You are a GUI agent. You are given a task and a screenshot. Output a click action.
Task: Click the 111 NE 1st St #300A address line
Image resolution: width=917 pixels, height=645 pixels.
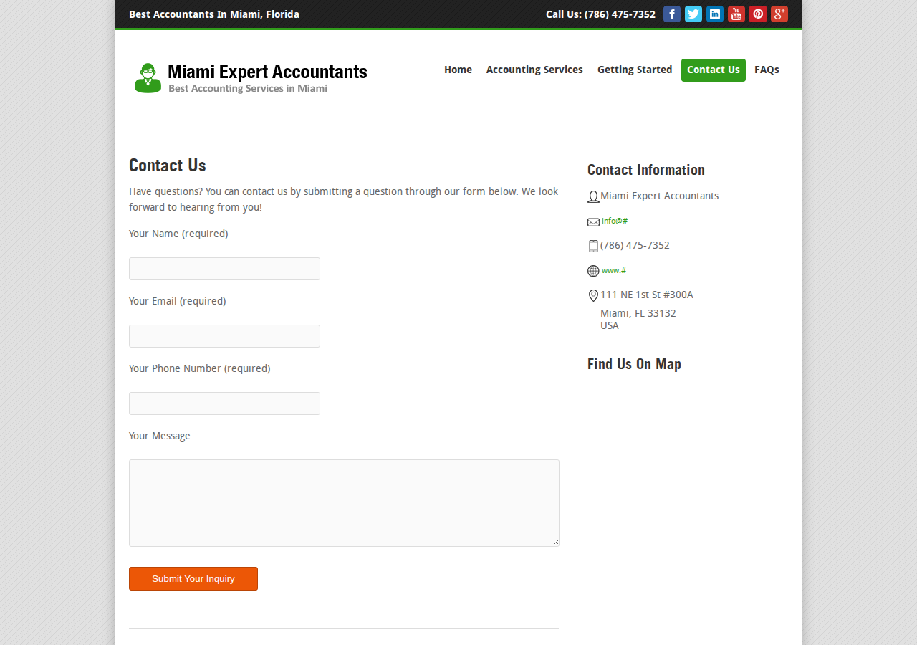[x=647, y=295]
